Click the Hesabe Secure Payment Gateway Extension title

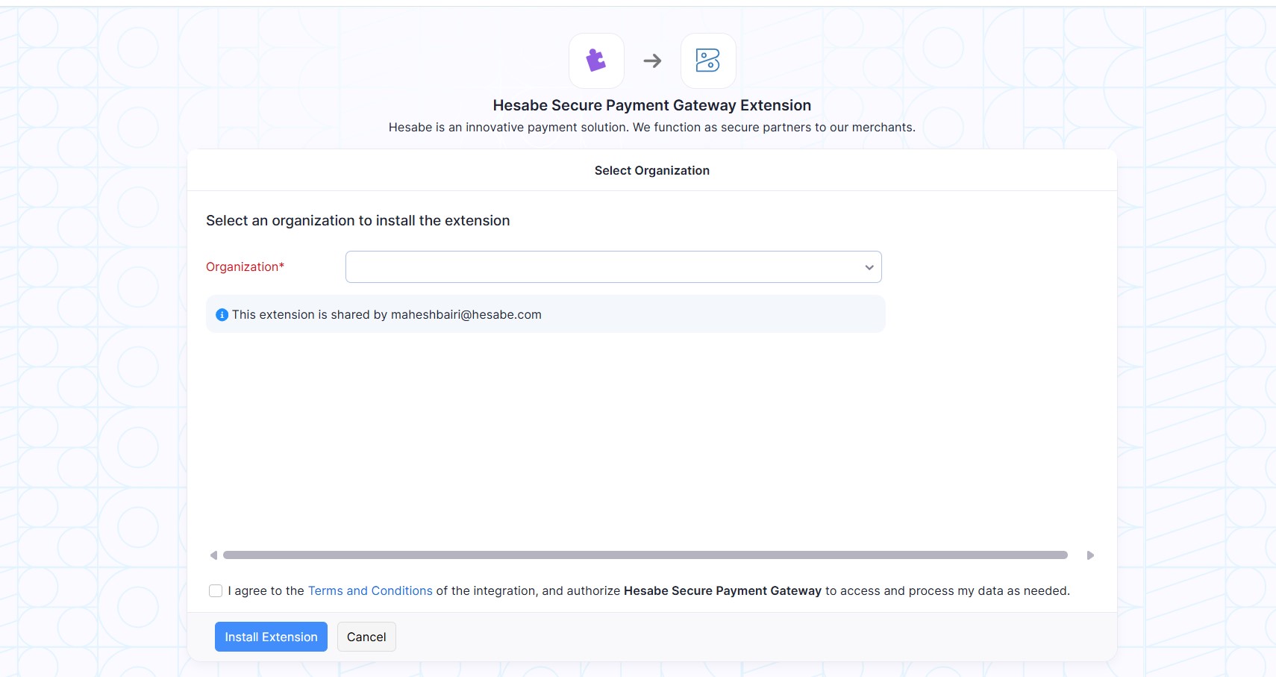(x=651, y=105)
